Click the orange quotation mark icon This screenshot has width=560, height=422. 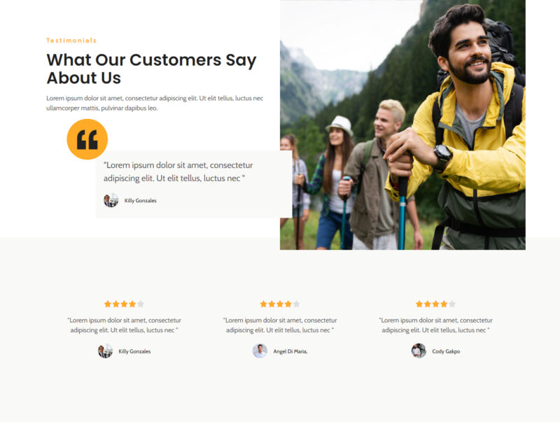pyautogui.click(x=87, y=139)
